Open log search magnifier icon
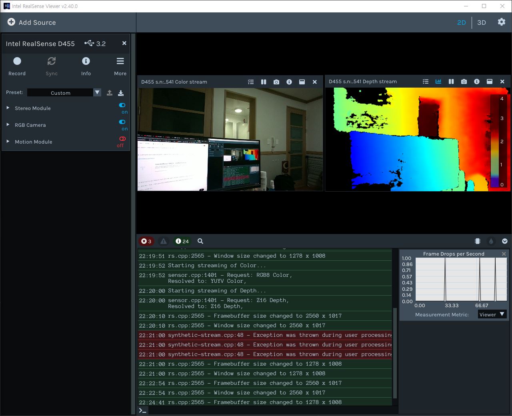Image resolution: width=512 pixels, height=416 pixels. (200, 241)
